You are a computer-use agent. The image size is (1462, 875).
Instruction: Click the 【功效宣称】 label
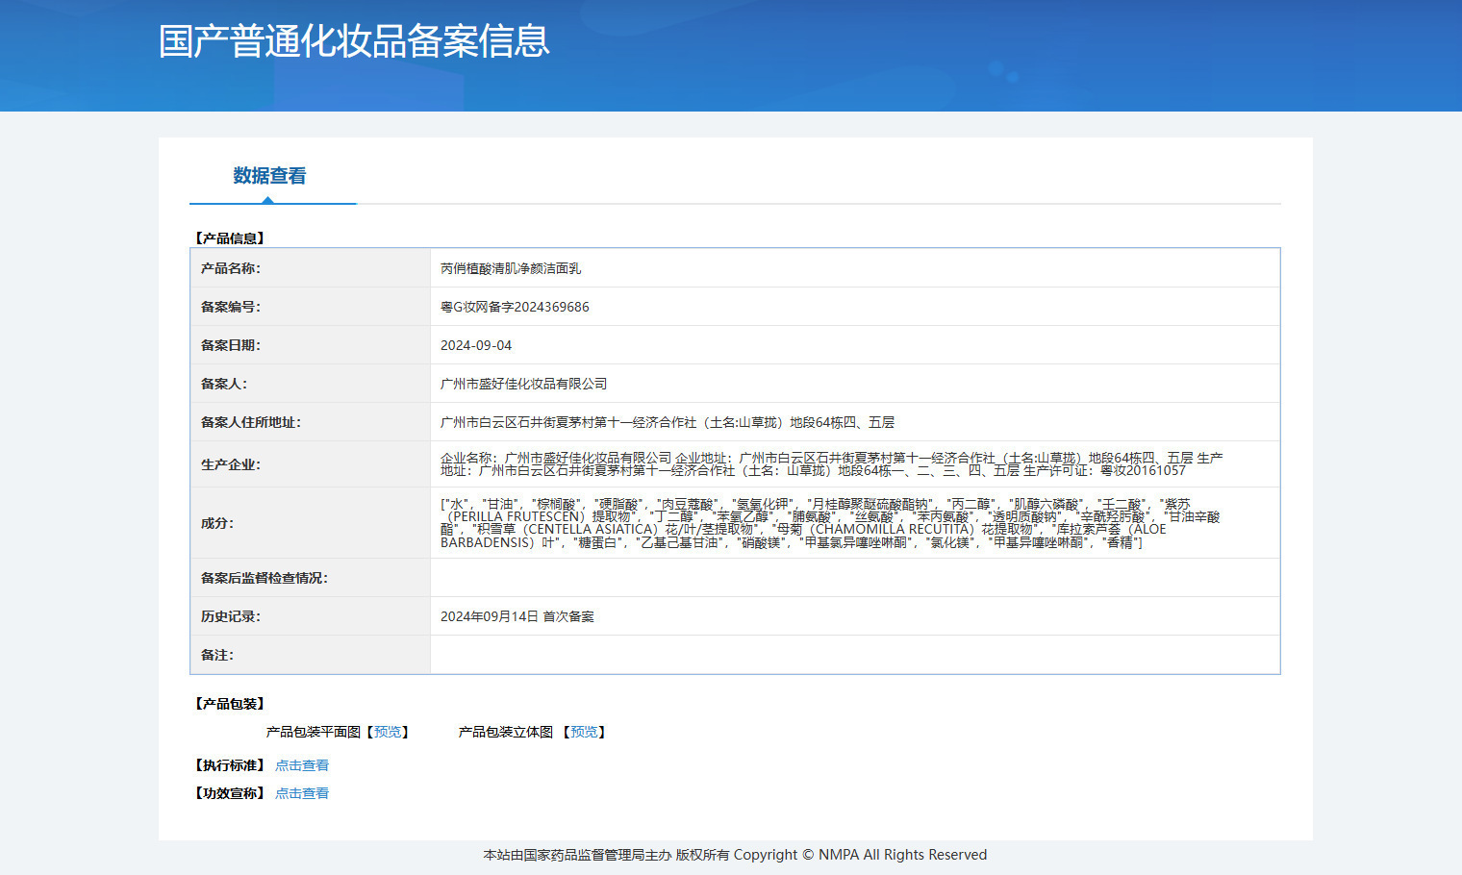(230, 793)
